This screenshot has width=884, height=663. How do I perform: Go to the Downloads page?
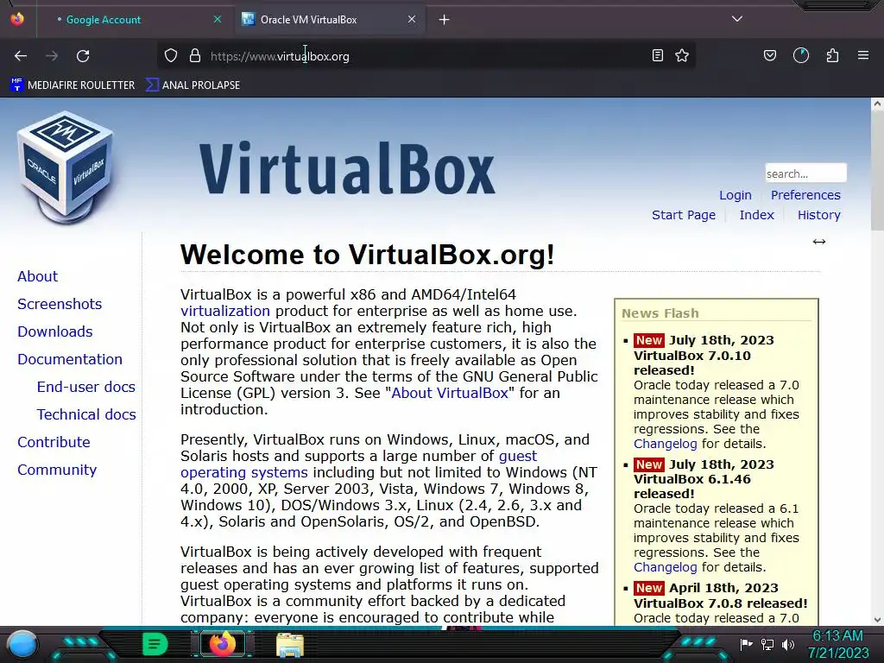[x=54, y=331]
